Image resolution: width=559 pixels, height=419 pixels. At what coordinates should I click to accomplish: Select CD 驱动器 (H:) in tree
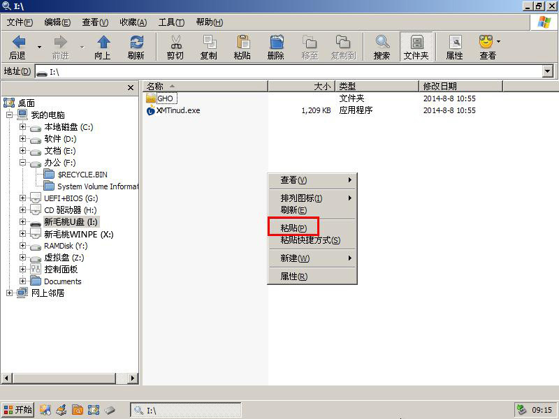[71, 210]
